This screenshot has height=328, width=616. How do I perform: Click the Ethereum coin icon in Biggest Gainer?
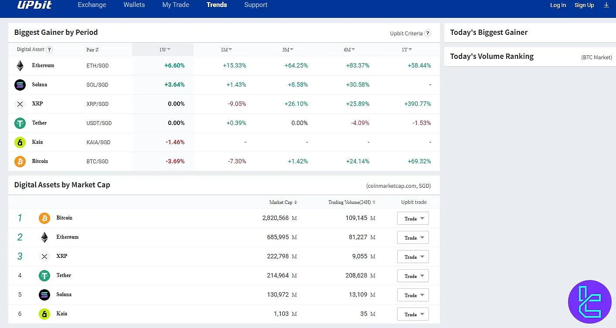click(x=20, y=65)
